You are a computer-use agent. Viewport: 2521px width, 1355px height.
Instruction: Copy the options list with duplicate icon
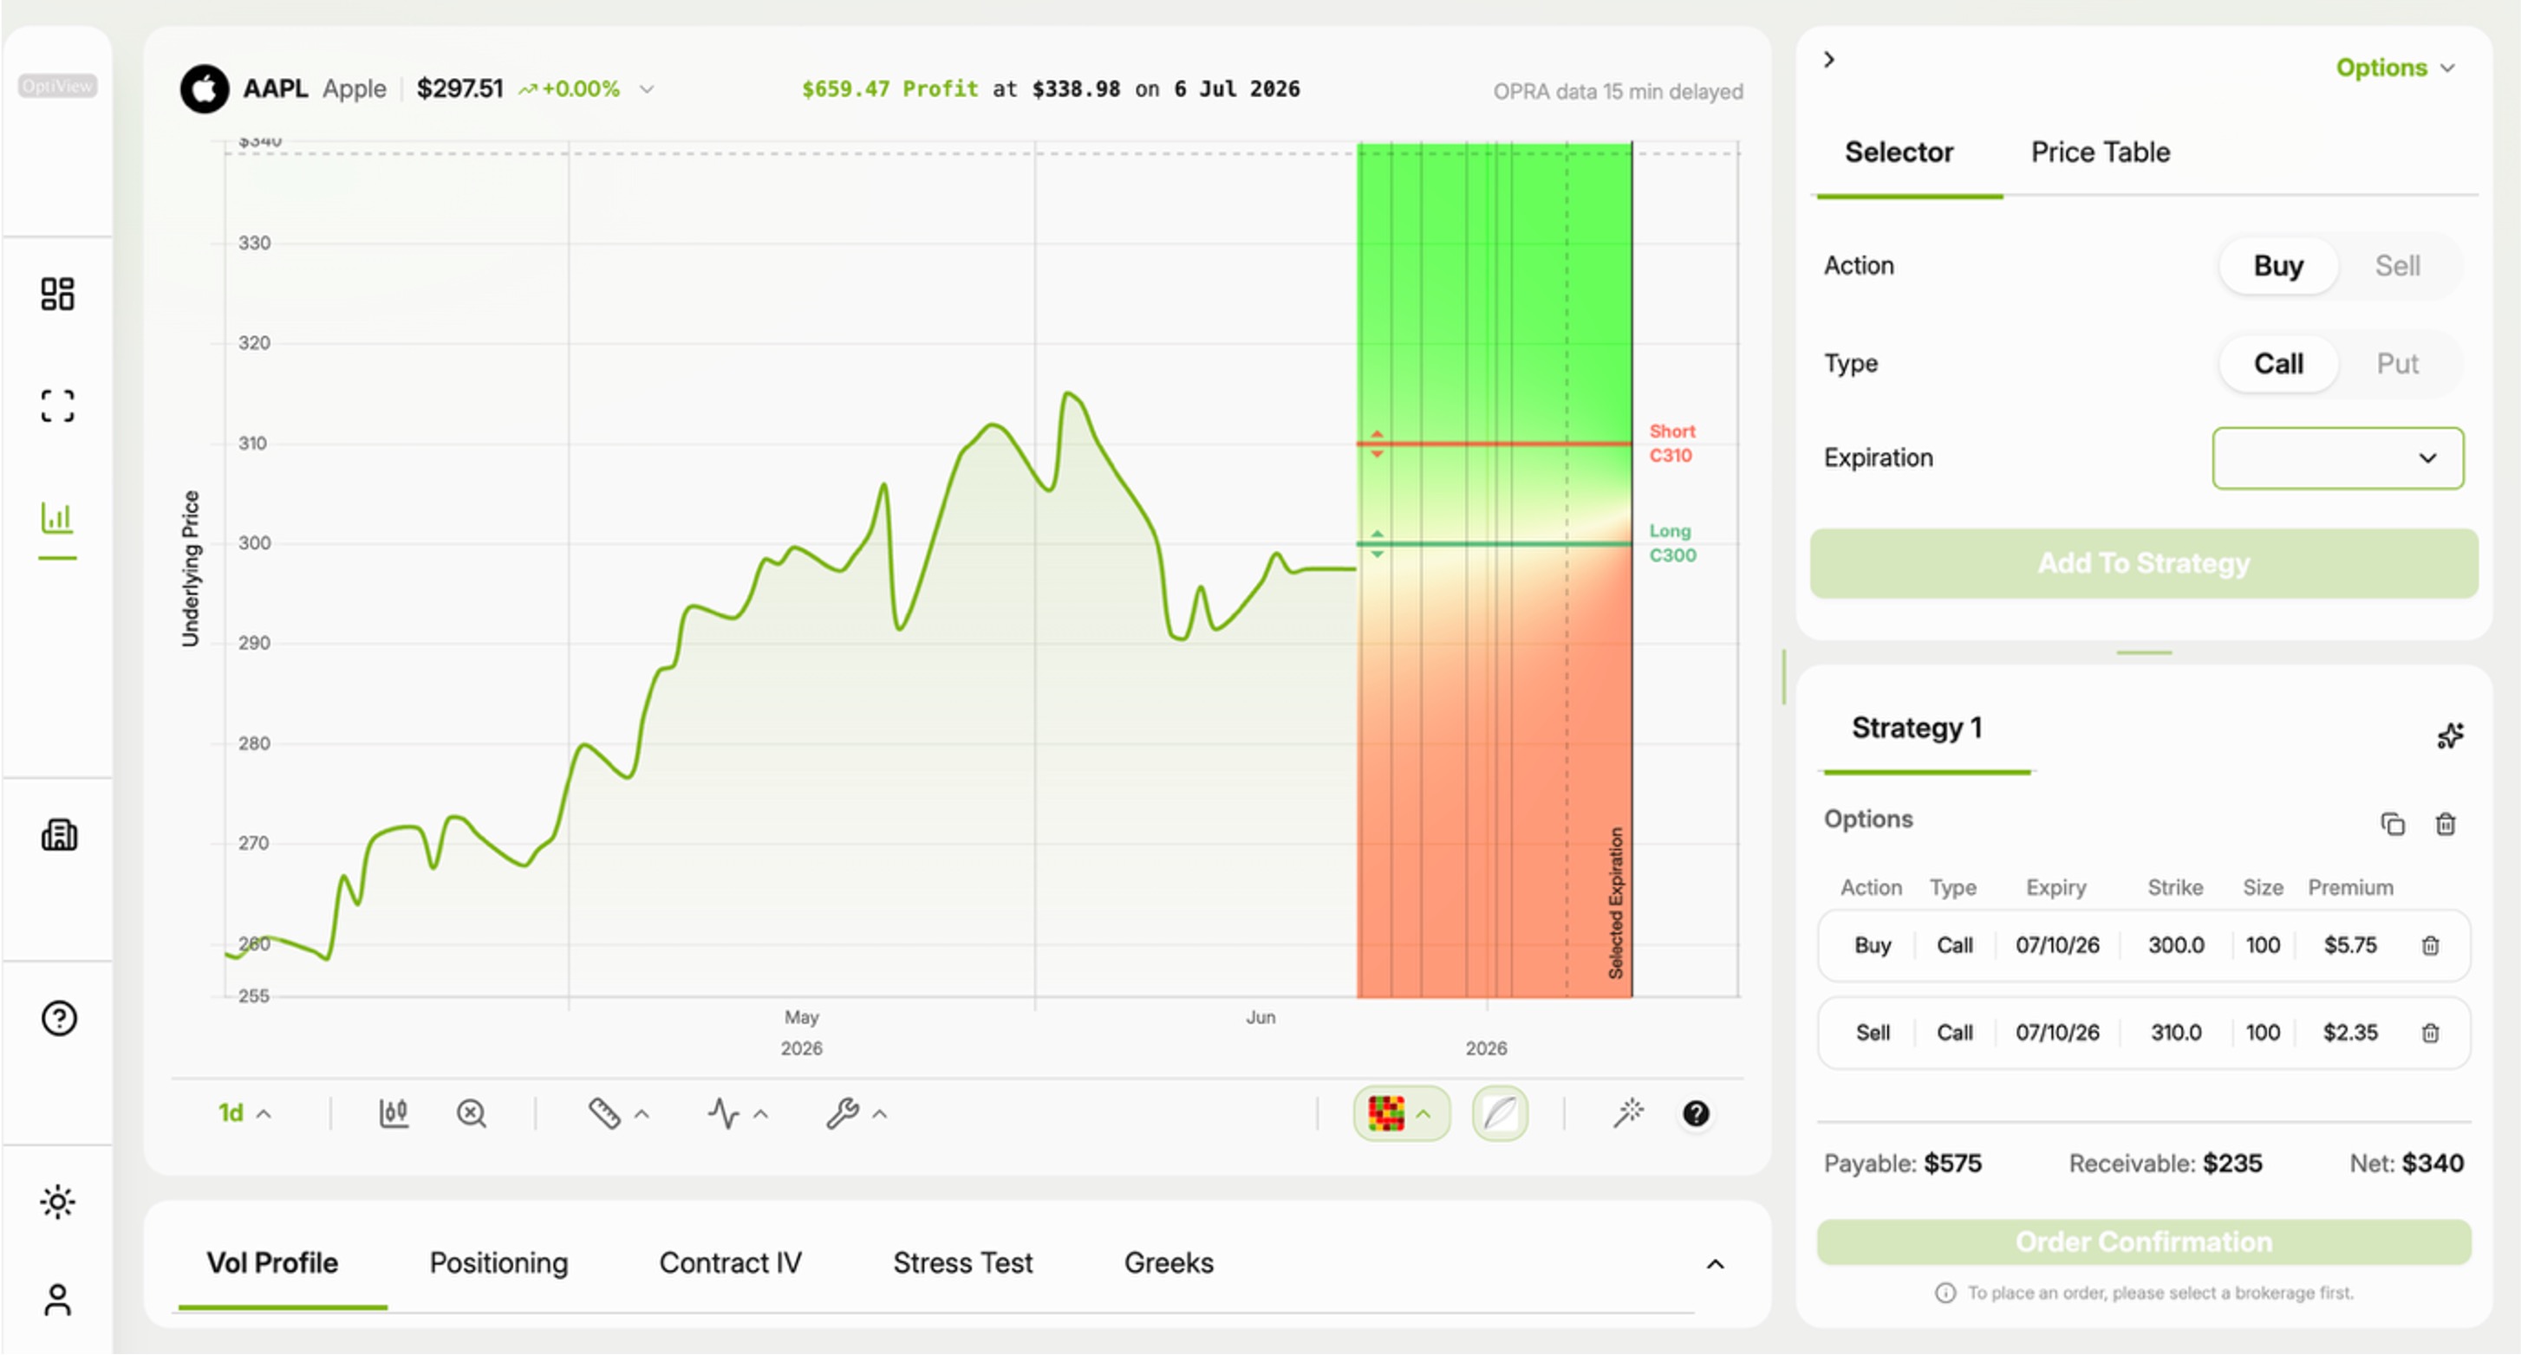[x=2392, y=824]
